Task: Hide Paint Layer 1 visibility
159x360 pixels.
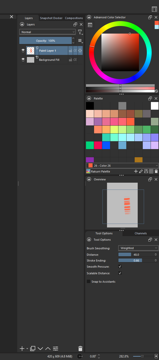Action: point(23,51)
